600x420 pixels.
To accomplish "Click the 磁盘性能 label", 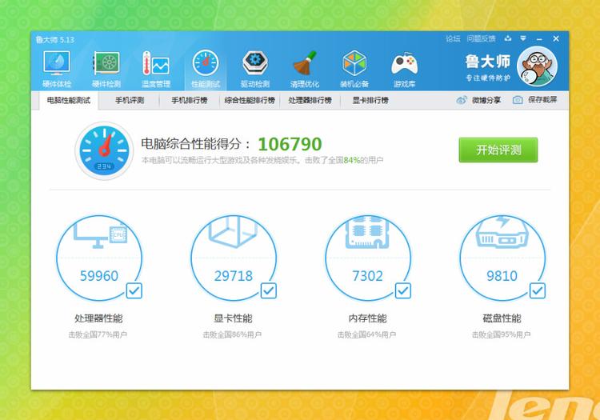I will (x=502, y=318).
